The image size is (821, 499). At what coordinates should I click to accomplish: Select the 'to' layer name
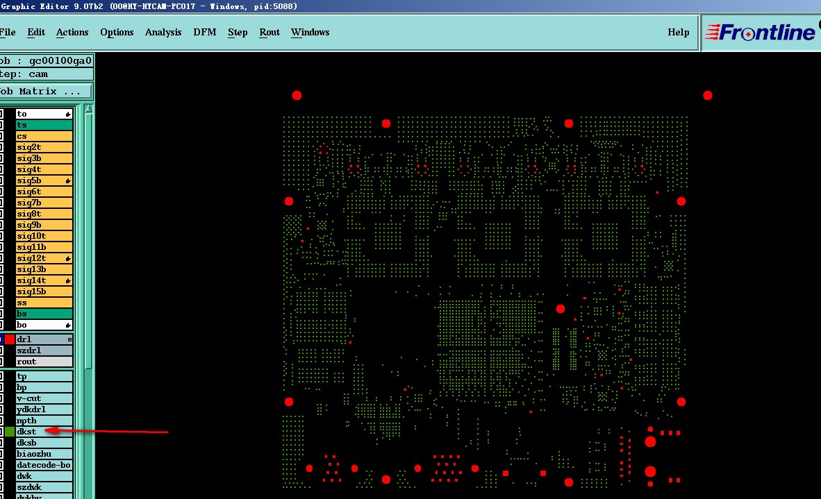(x=22, y=114)
